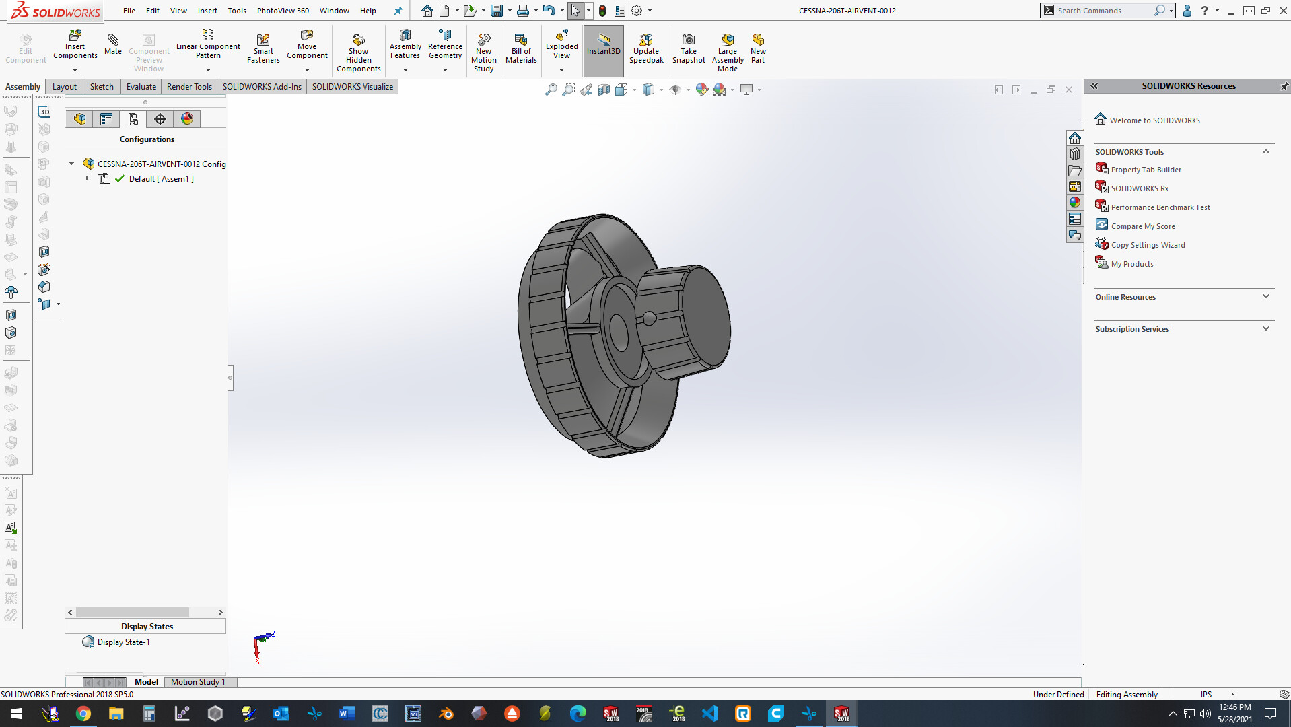Click Zoom to Fit in view toolbar
Viewport: 1291px width, 727px height.
551,90
